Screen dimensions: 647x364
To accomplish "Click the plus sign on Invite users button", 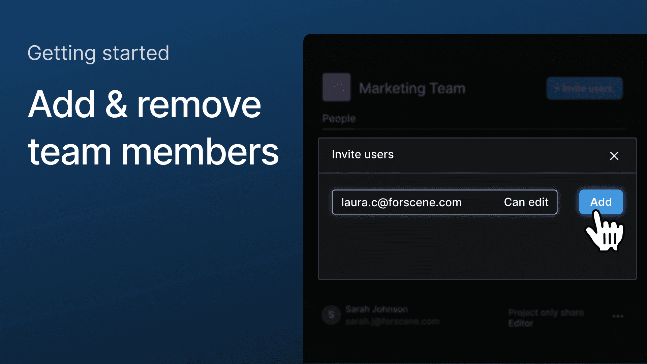I will pos(557,88).
